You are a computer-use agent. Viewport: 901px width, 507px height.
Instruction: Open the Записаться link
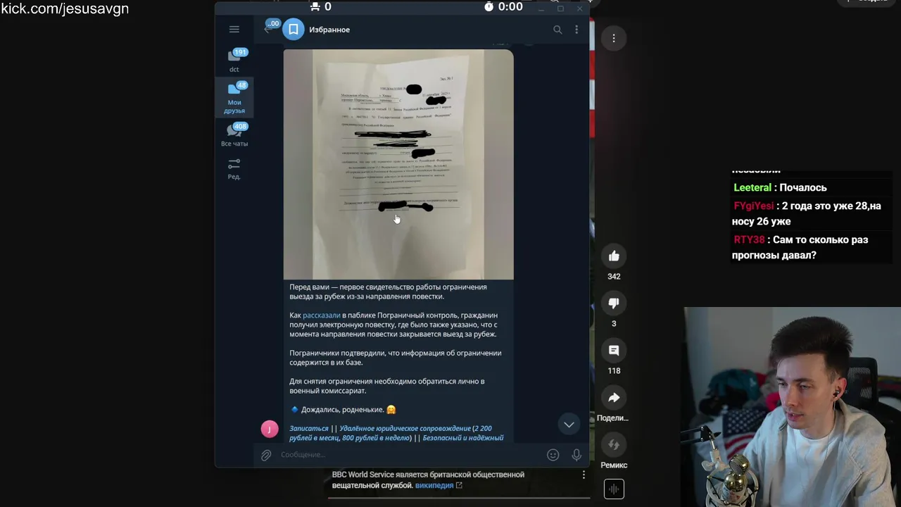point(309,428)
